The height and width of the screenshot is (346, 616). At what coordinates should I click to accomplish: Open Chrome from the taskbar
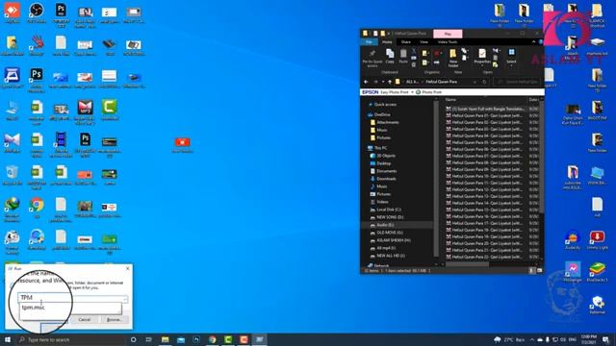tap(212, 339)
